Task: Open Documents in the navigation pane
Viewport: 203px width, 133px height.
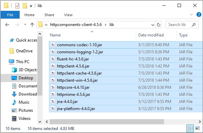Action: [x=25, y=86]
